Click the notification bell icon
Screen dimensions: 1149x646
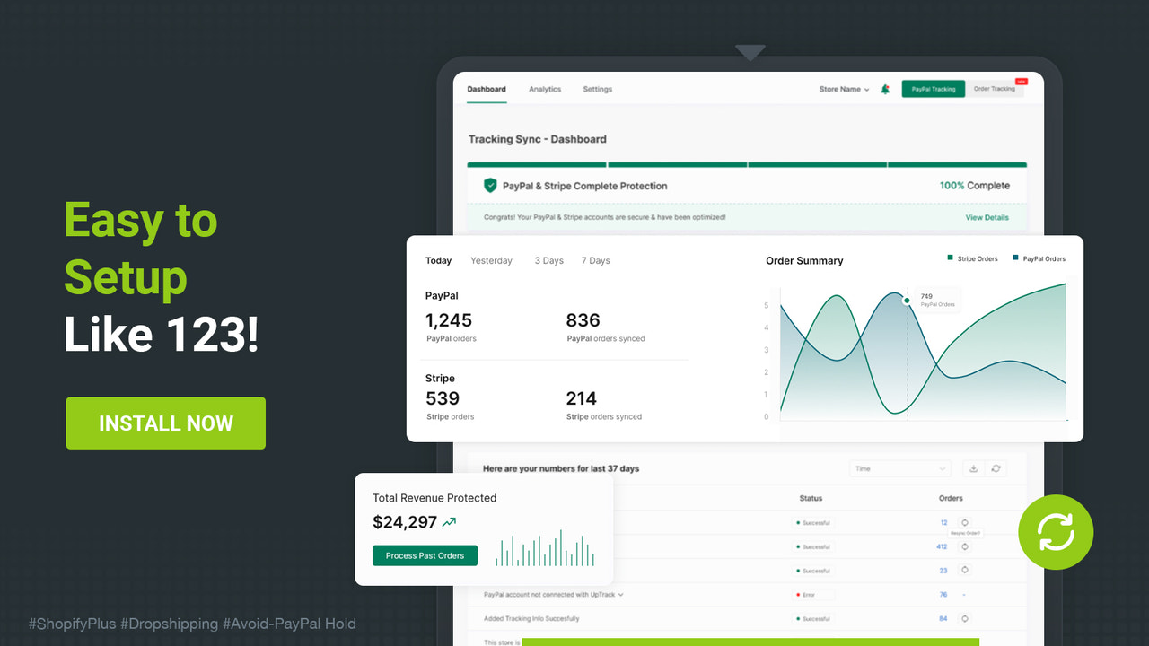tap(885, 89)
